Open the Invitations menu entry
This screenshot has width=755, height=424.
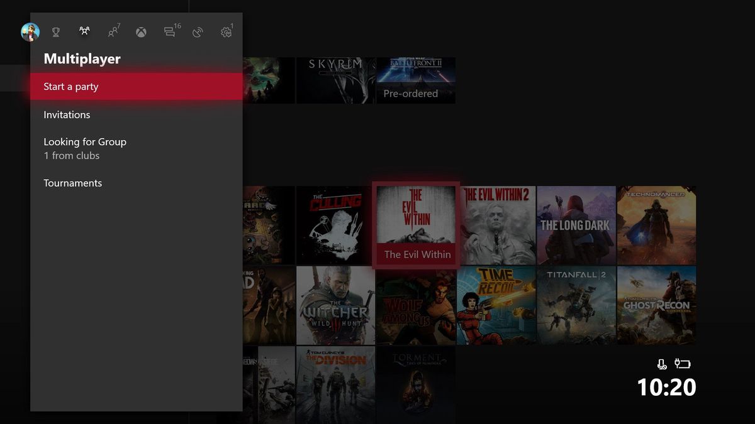point(67,114)
